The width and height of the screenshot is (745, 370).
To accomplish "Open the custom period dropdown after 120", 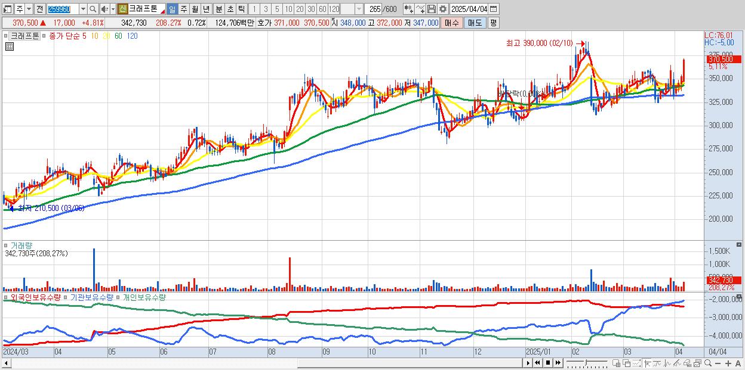I will point(359,9).
